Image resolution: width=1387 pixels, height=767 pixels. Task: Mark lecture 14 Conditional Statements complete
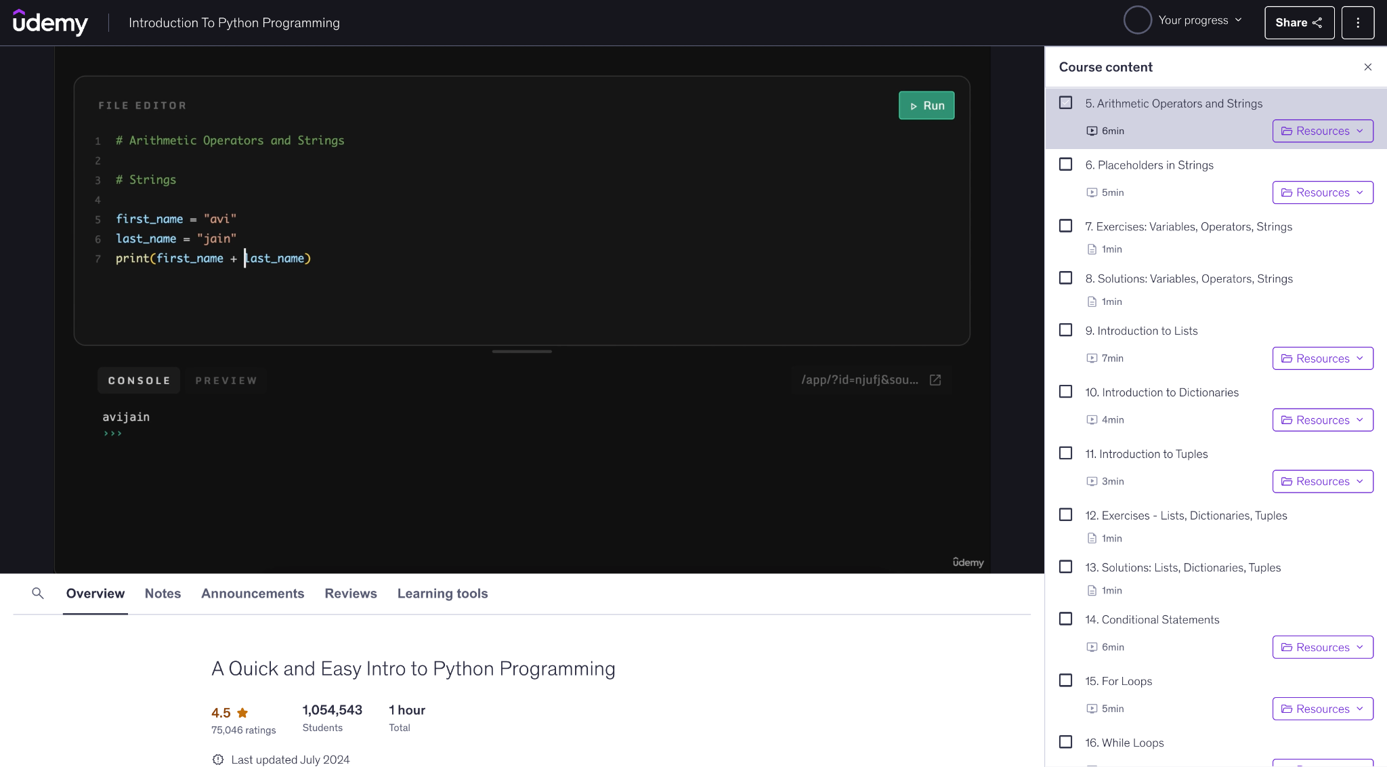click(1065, 618)
